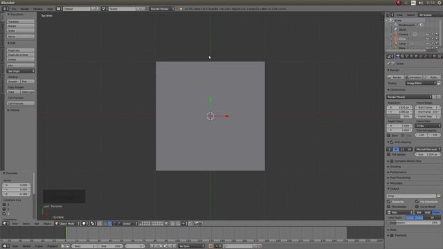The image size is (443, 249).
Task: Click the Translate button in tool shelf
Action: click(x=21, y=21)
